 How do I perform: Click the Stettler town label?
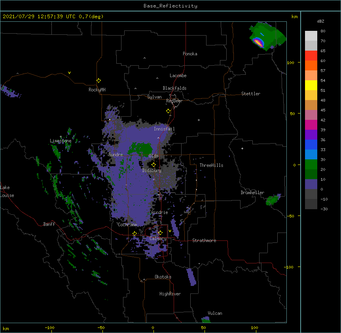[250, 94]
